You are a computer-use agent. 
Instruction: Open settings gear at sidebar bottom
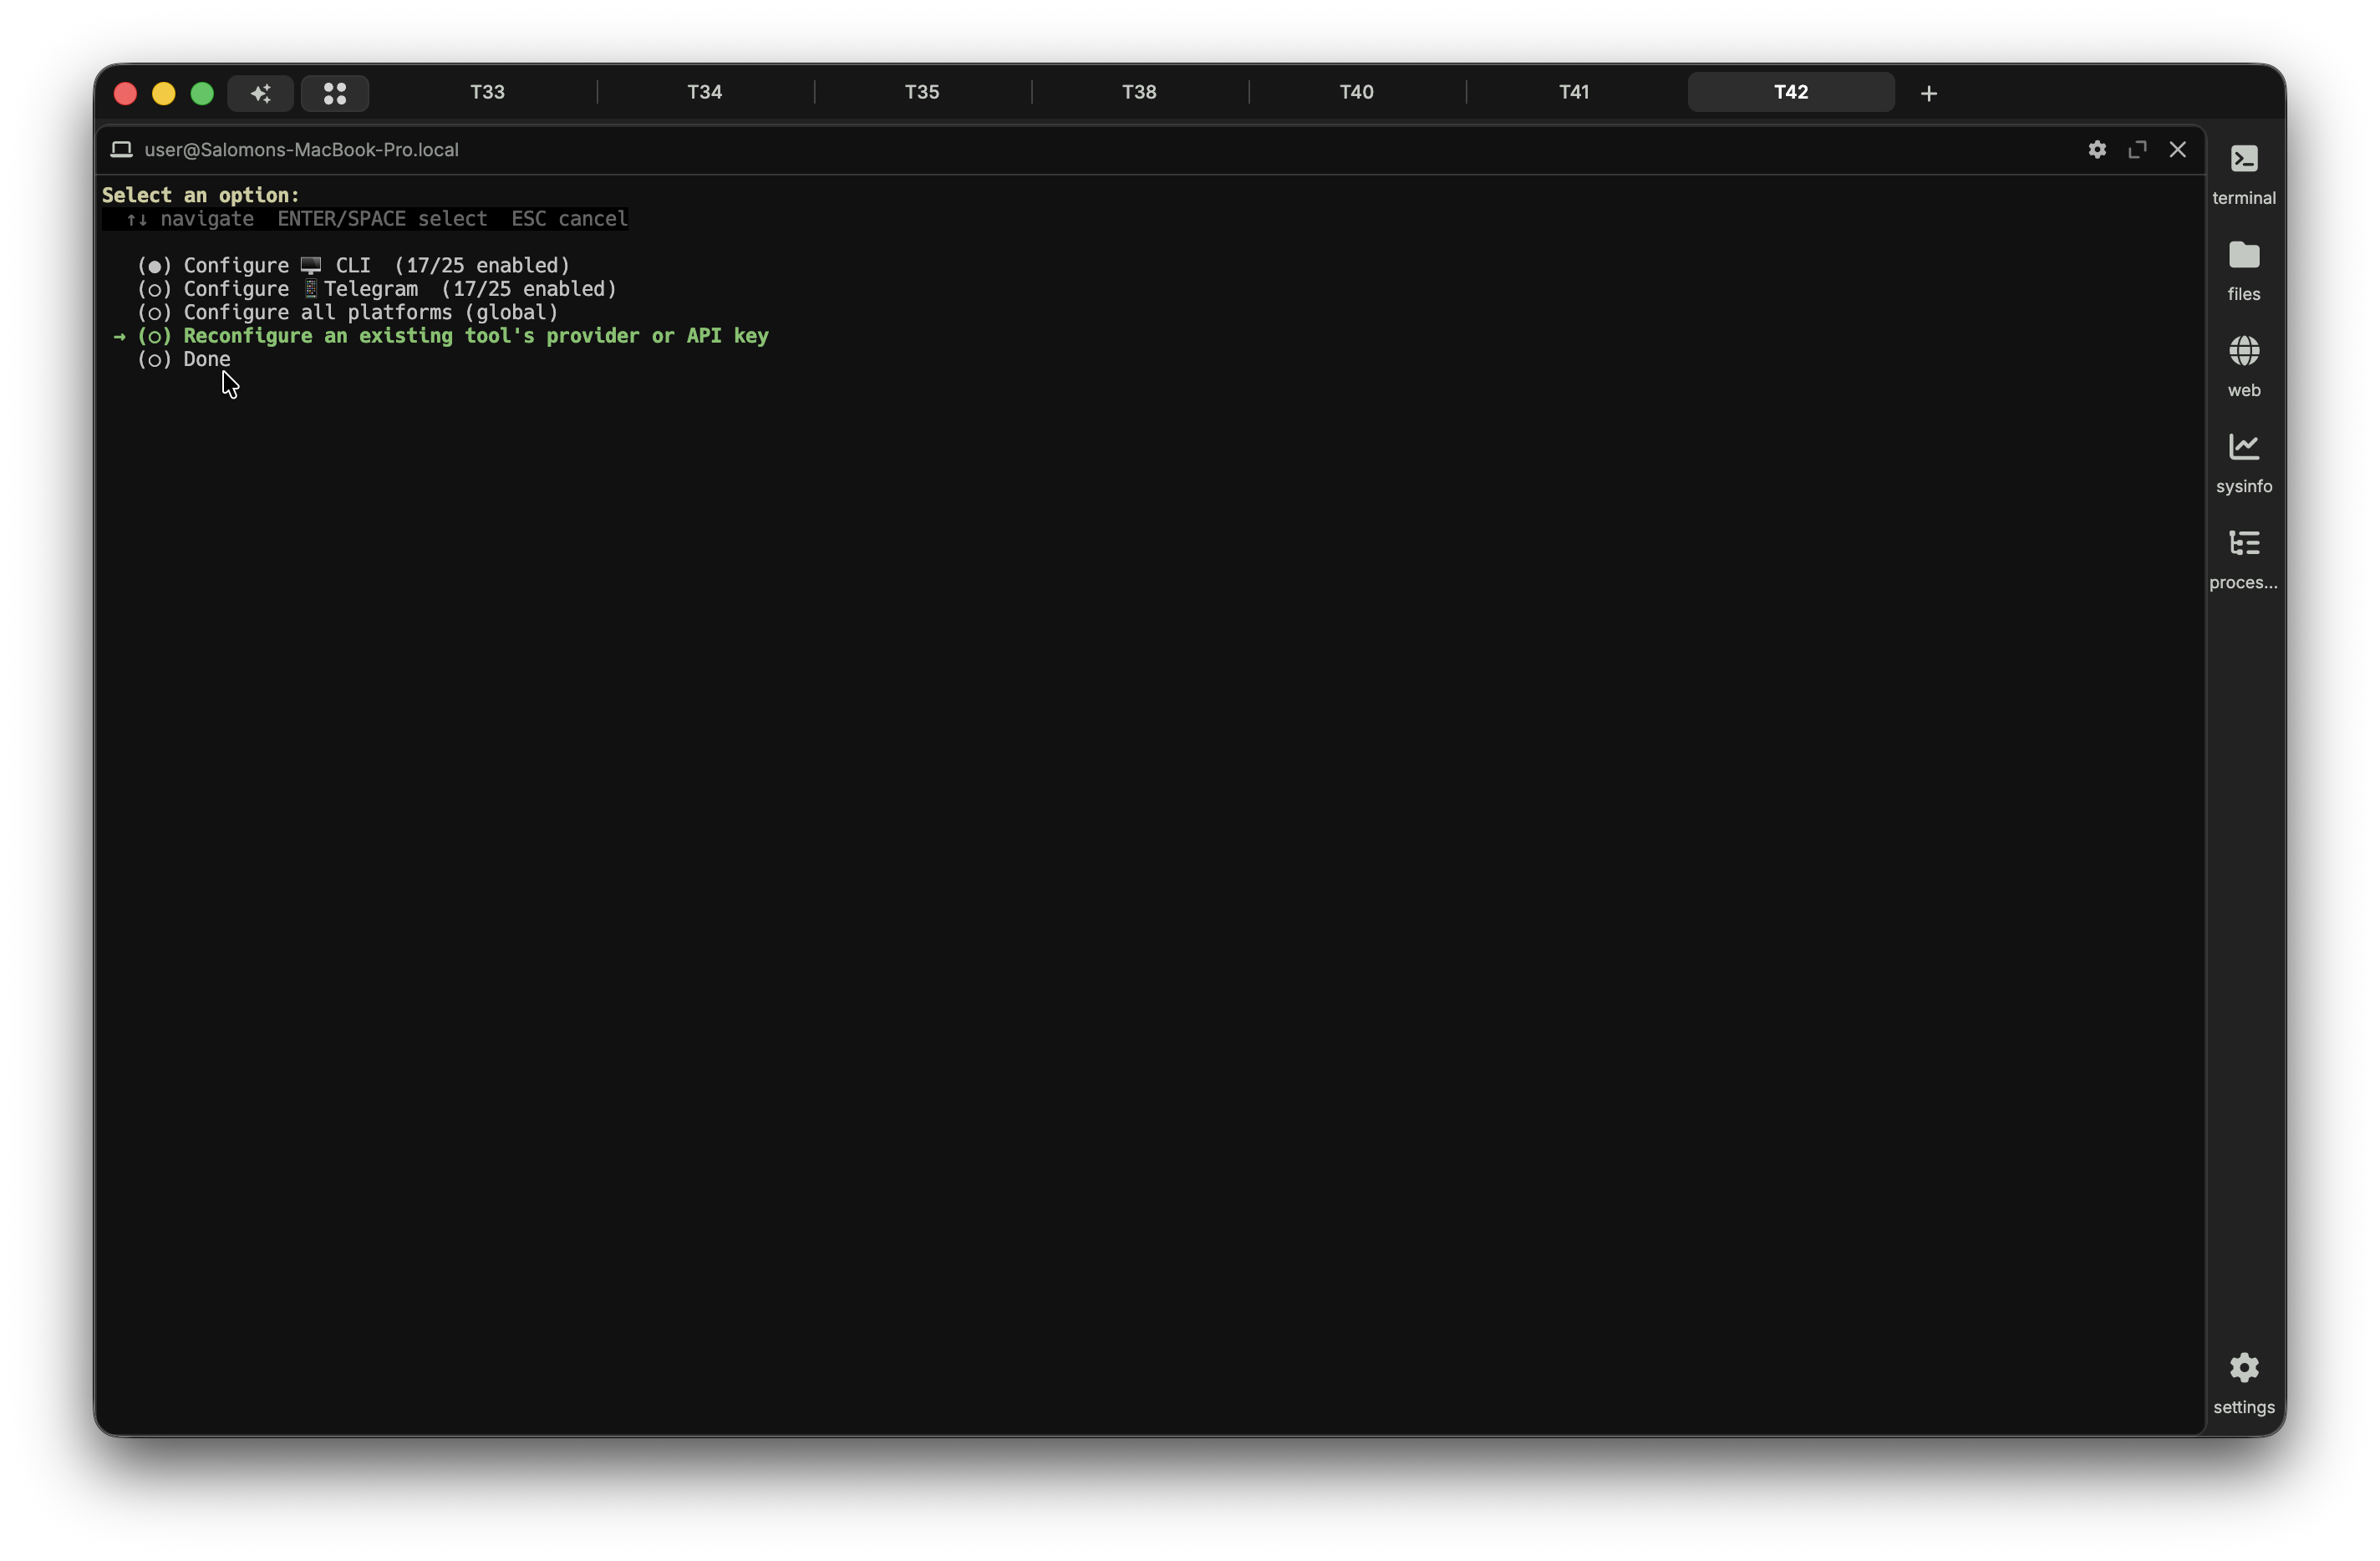(2244, 1383)
